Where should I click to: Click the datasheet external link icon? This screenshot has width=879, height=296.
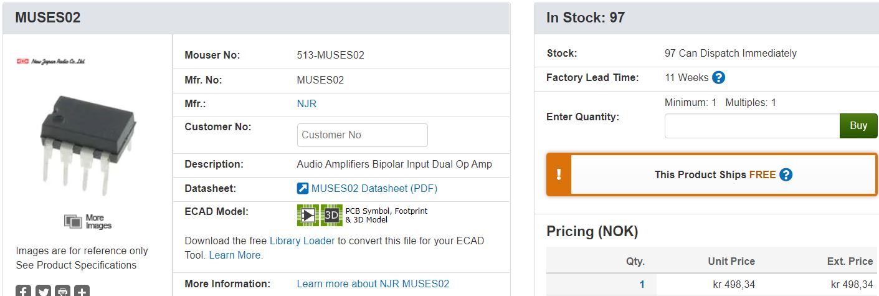point(303,188)
